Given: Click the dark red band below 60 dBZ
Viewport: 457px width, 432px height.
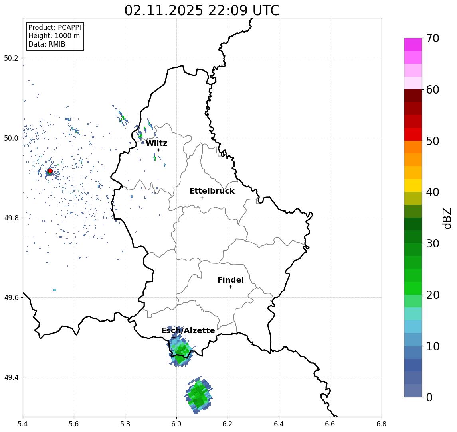Looking at the screenshot, I should click(413, 96).
